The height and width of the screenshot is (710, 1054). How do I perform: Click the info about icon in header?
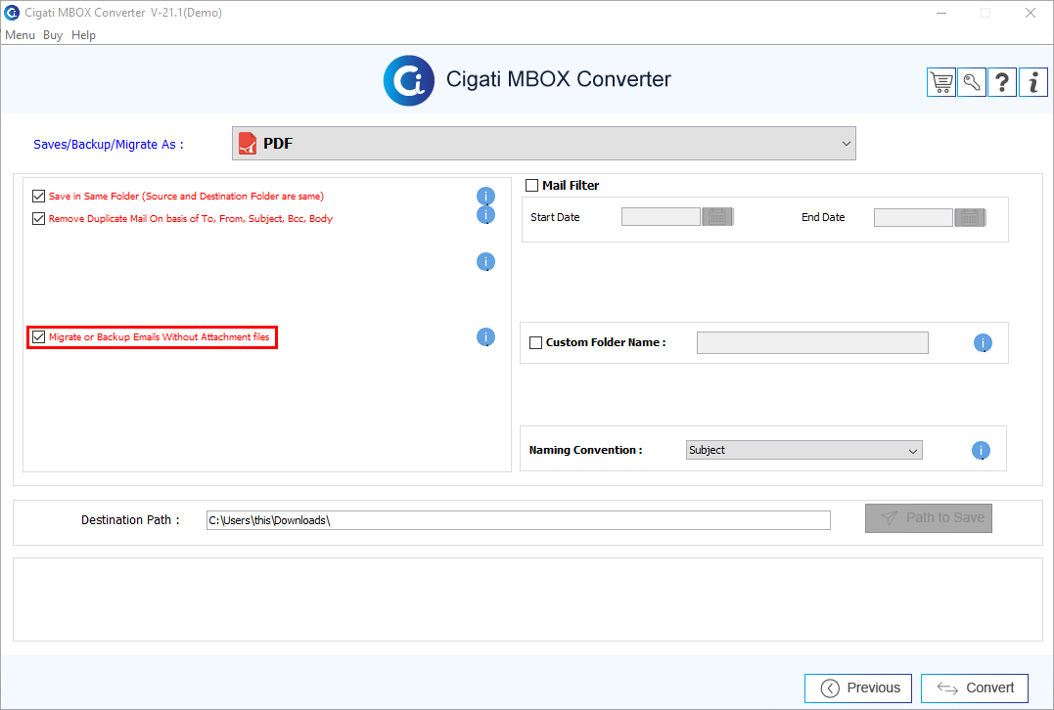1033,82
